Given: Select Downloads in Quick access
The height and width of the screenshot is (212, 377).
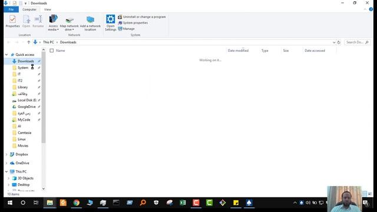Looking at the screenshot, I should click(x=26, y=61).
